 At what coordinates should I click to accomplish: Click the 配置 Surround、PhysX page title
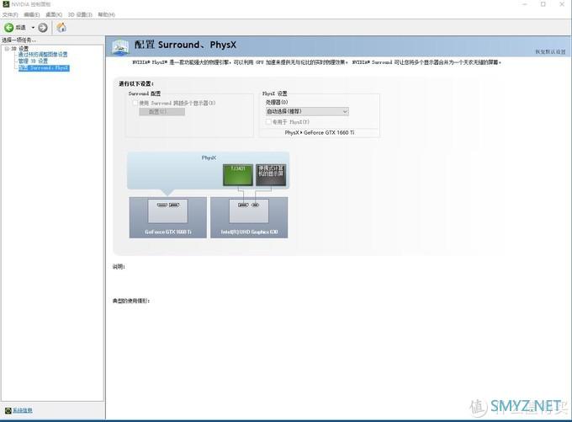point(185,45)
